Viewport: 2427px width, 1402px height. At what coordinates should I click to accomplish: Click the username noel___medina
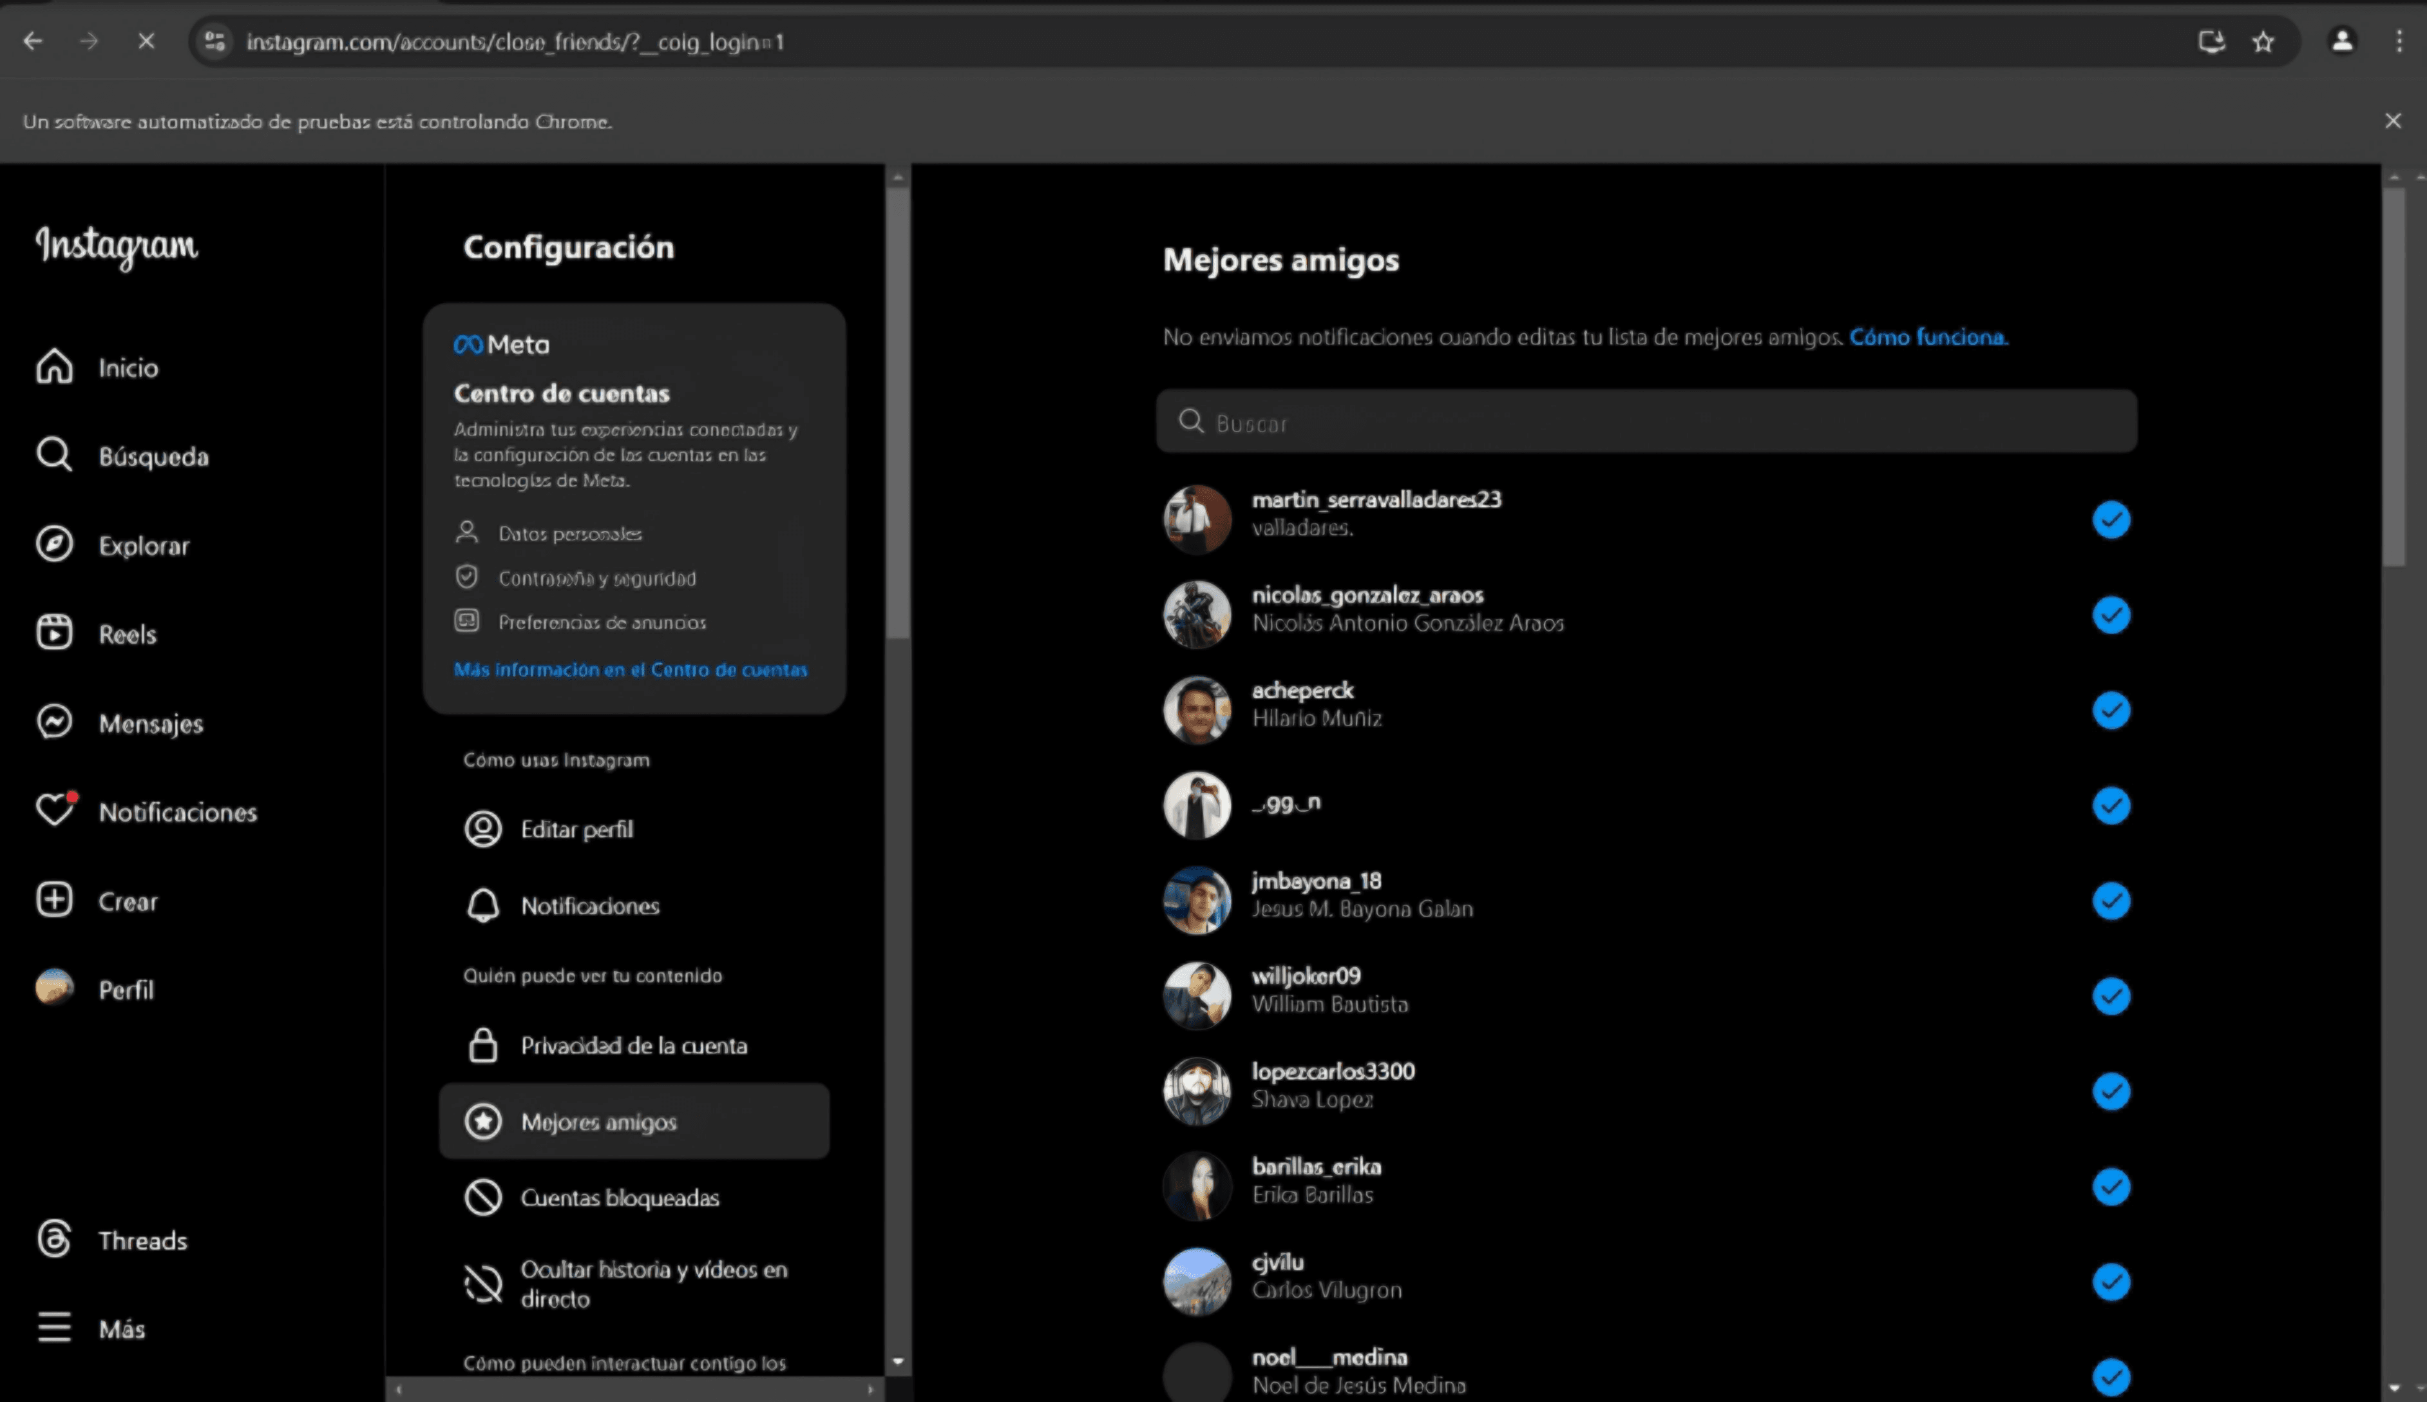(x=1329, y=1357)
